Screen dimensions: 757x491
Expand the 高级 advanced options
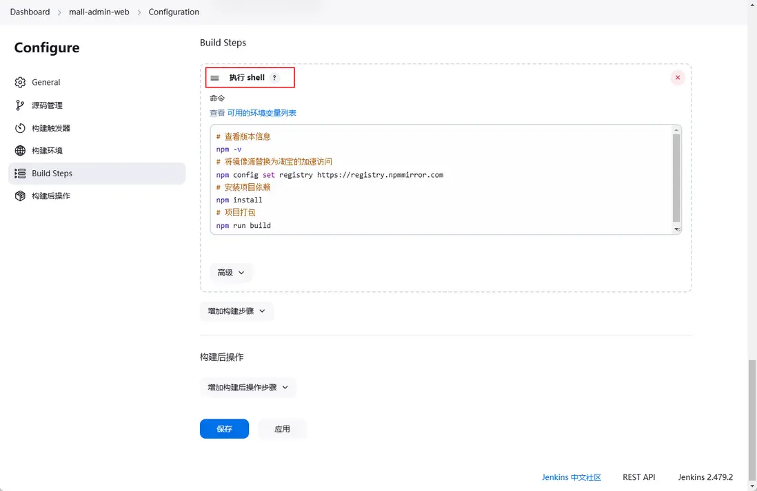point(231,273)
